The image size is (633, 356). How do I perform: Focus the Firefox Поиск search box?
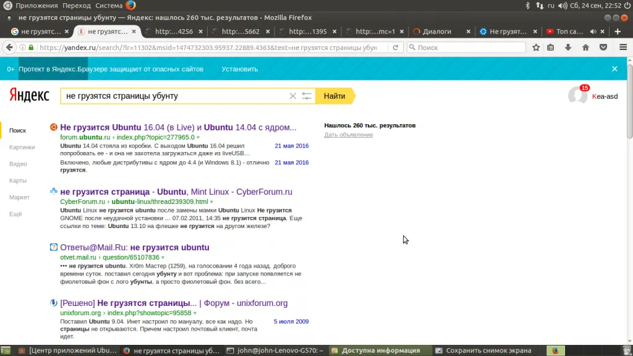point(466,47)
